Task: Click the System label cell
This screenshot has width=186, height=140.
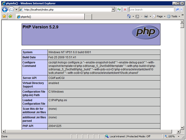Action: coord(35,52)
